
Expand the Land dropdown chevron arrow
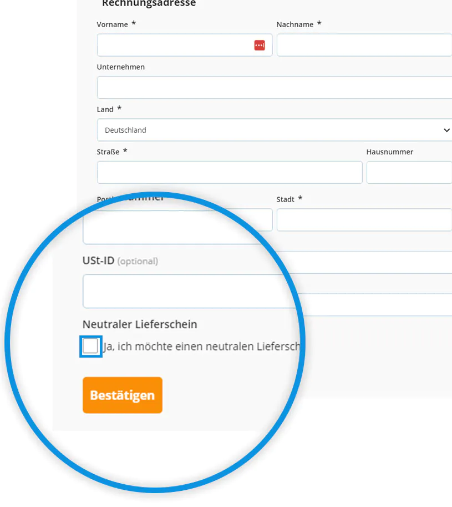(x=446, y=130)
